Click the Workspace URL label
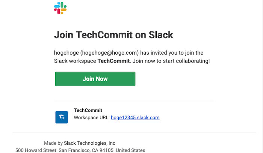 tap(92, 117)
